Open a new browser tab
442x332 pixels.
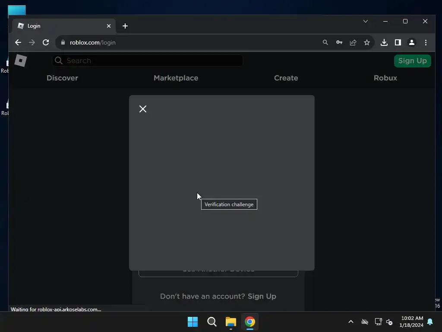tap(125, 26)
